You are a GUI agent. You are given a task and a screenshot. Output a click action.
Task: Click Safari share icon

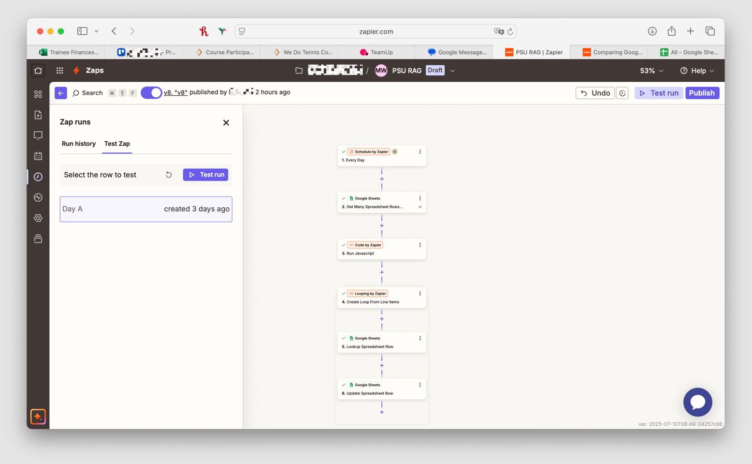pos(671,31)
